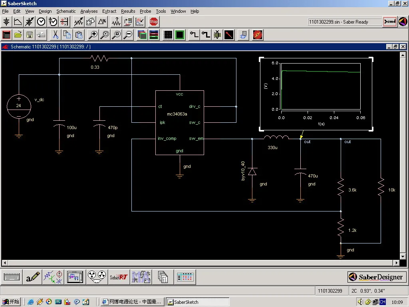This screenshot has width=409, height=307.
Task: Copy the selected schematic objects
Action: point(67,35)
